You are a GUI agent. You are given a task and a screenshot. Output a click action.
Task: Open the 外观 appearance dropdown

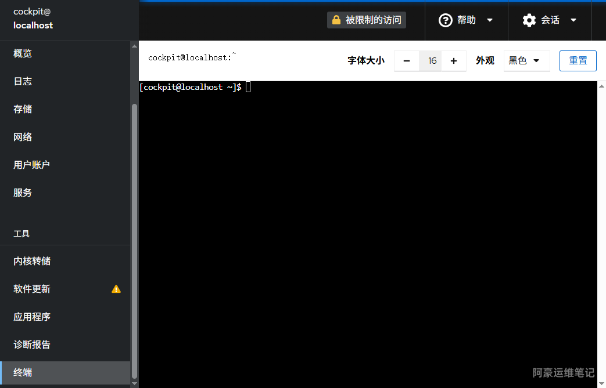coord(526,60)
